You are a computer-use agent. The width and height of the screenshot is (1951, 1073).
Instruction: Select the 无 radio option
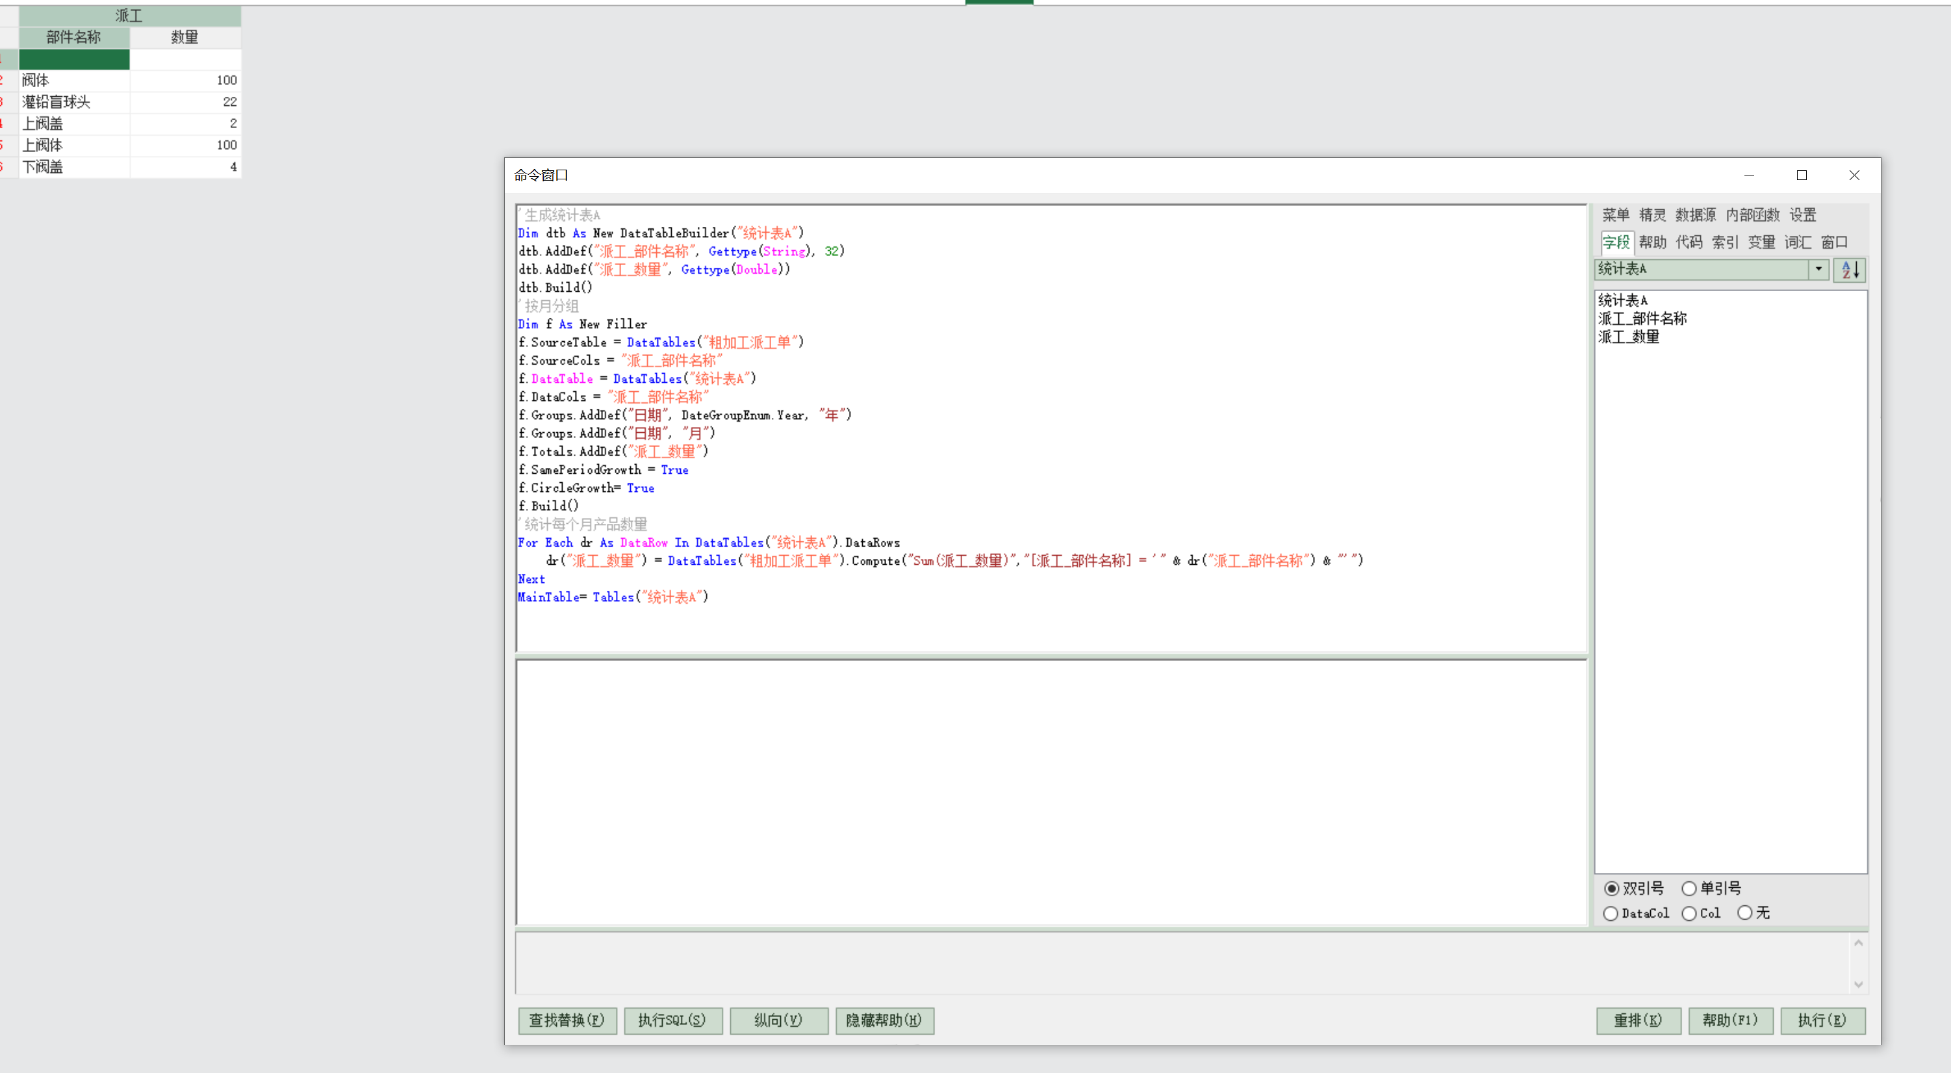(x=1754, y=913)
